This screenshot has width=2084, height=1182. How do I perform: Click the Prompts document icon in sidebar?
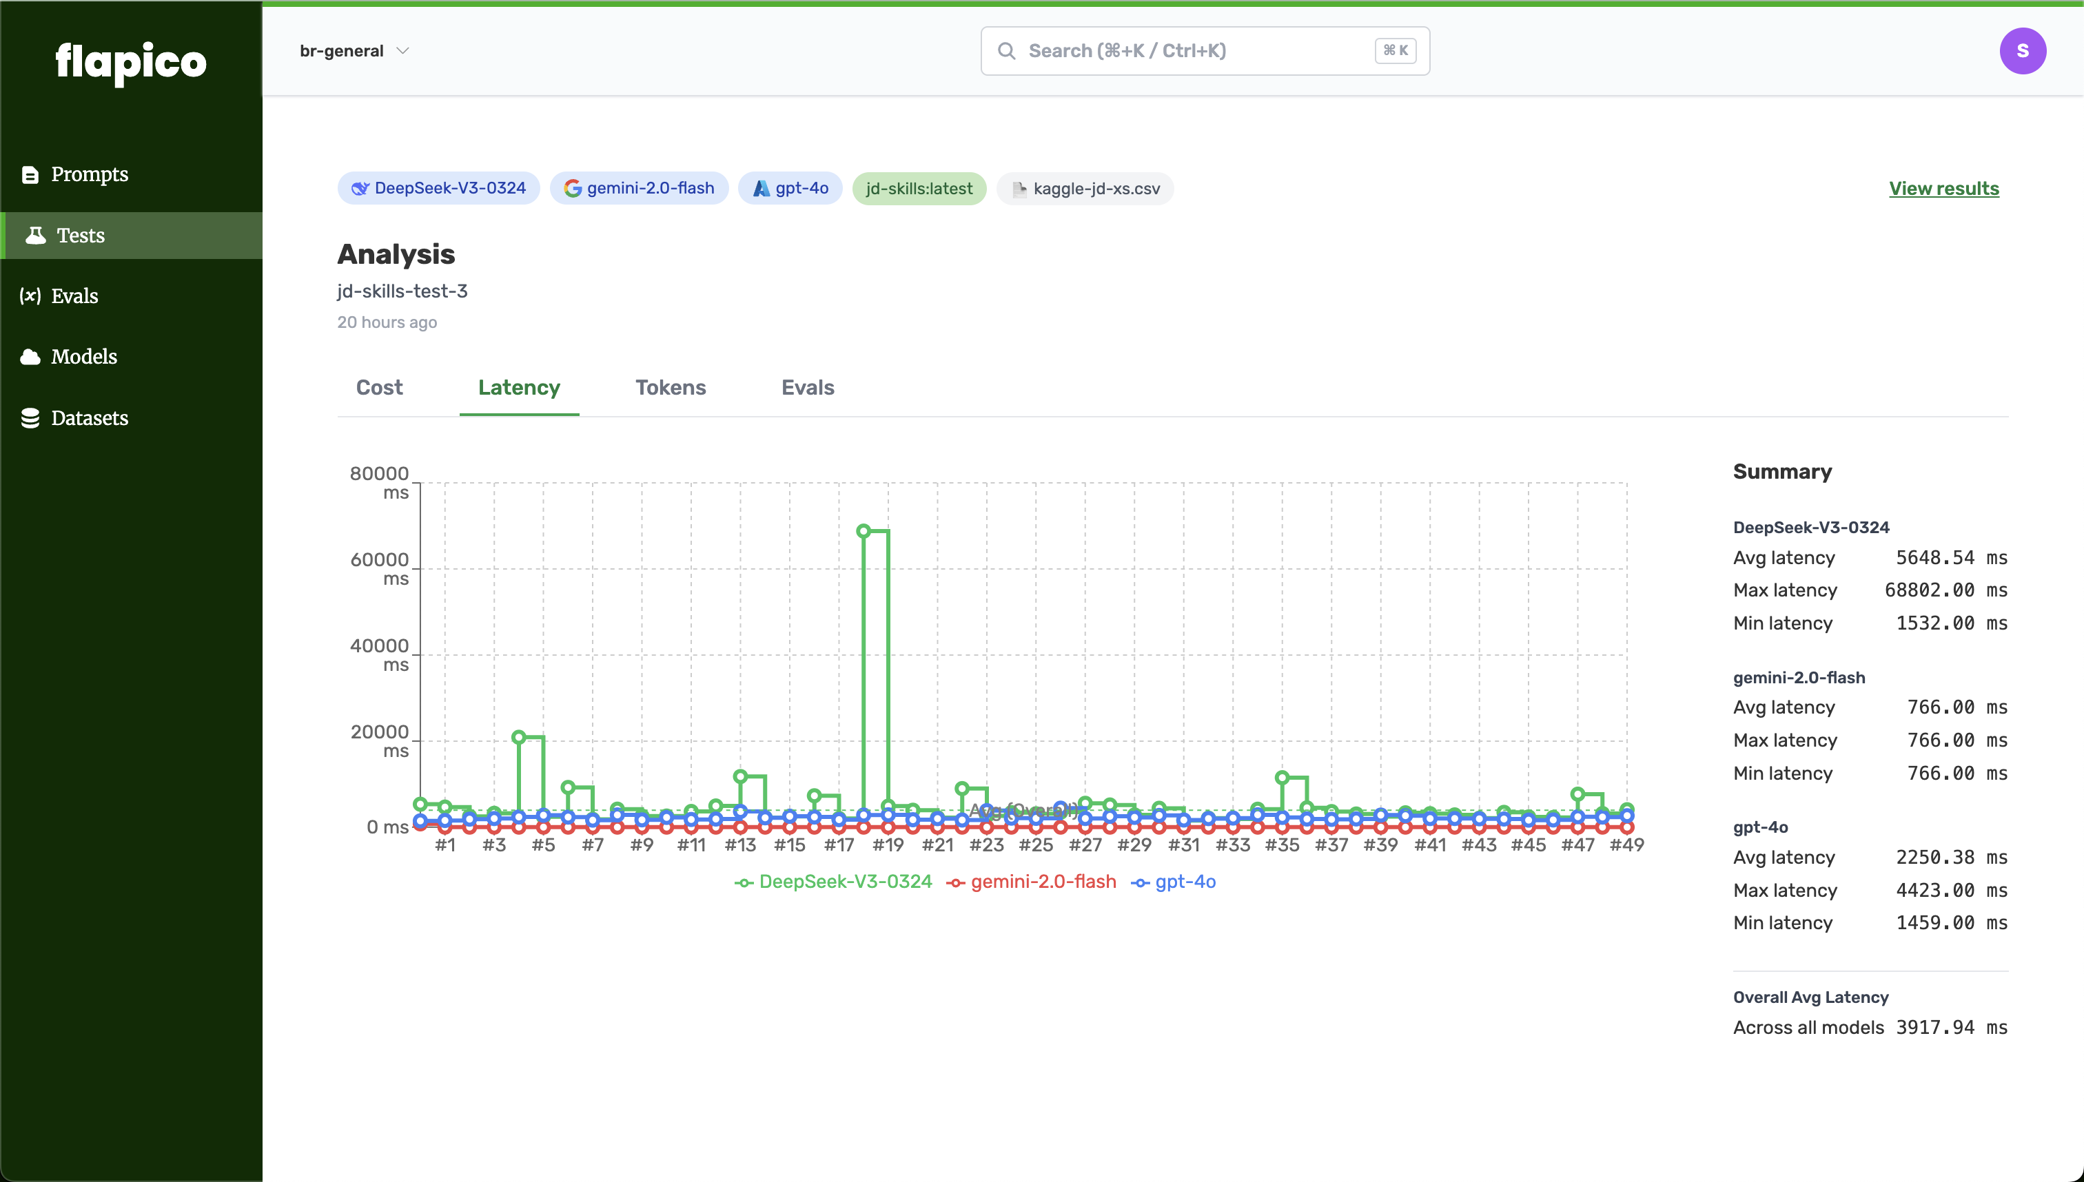30,174
